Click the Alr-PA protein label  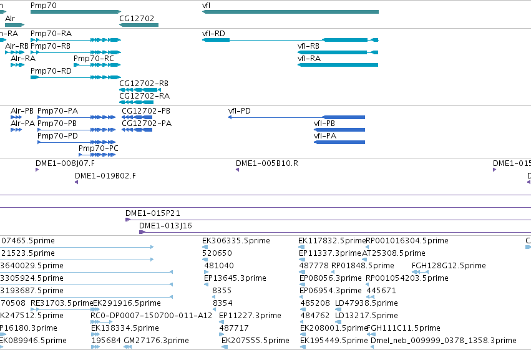22,124
